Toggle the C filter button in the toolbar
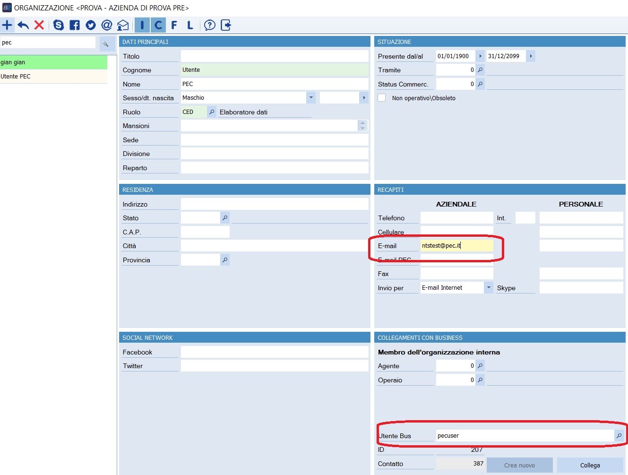 tap(158, 25)
